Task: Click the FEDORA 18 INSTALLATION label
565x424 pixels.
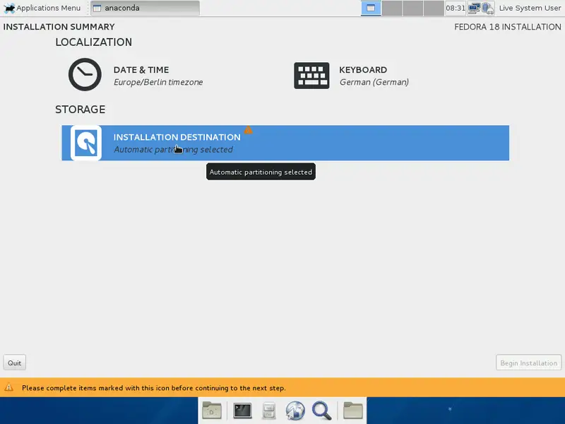Action: [x=508, y=27]
